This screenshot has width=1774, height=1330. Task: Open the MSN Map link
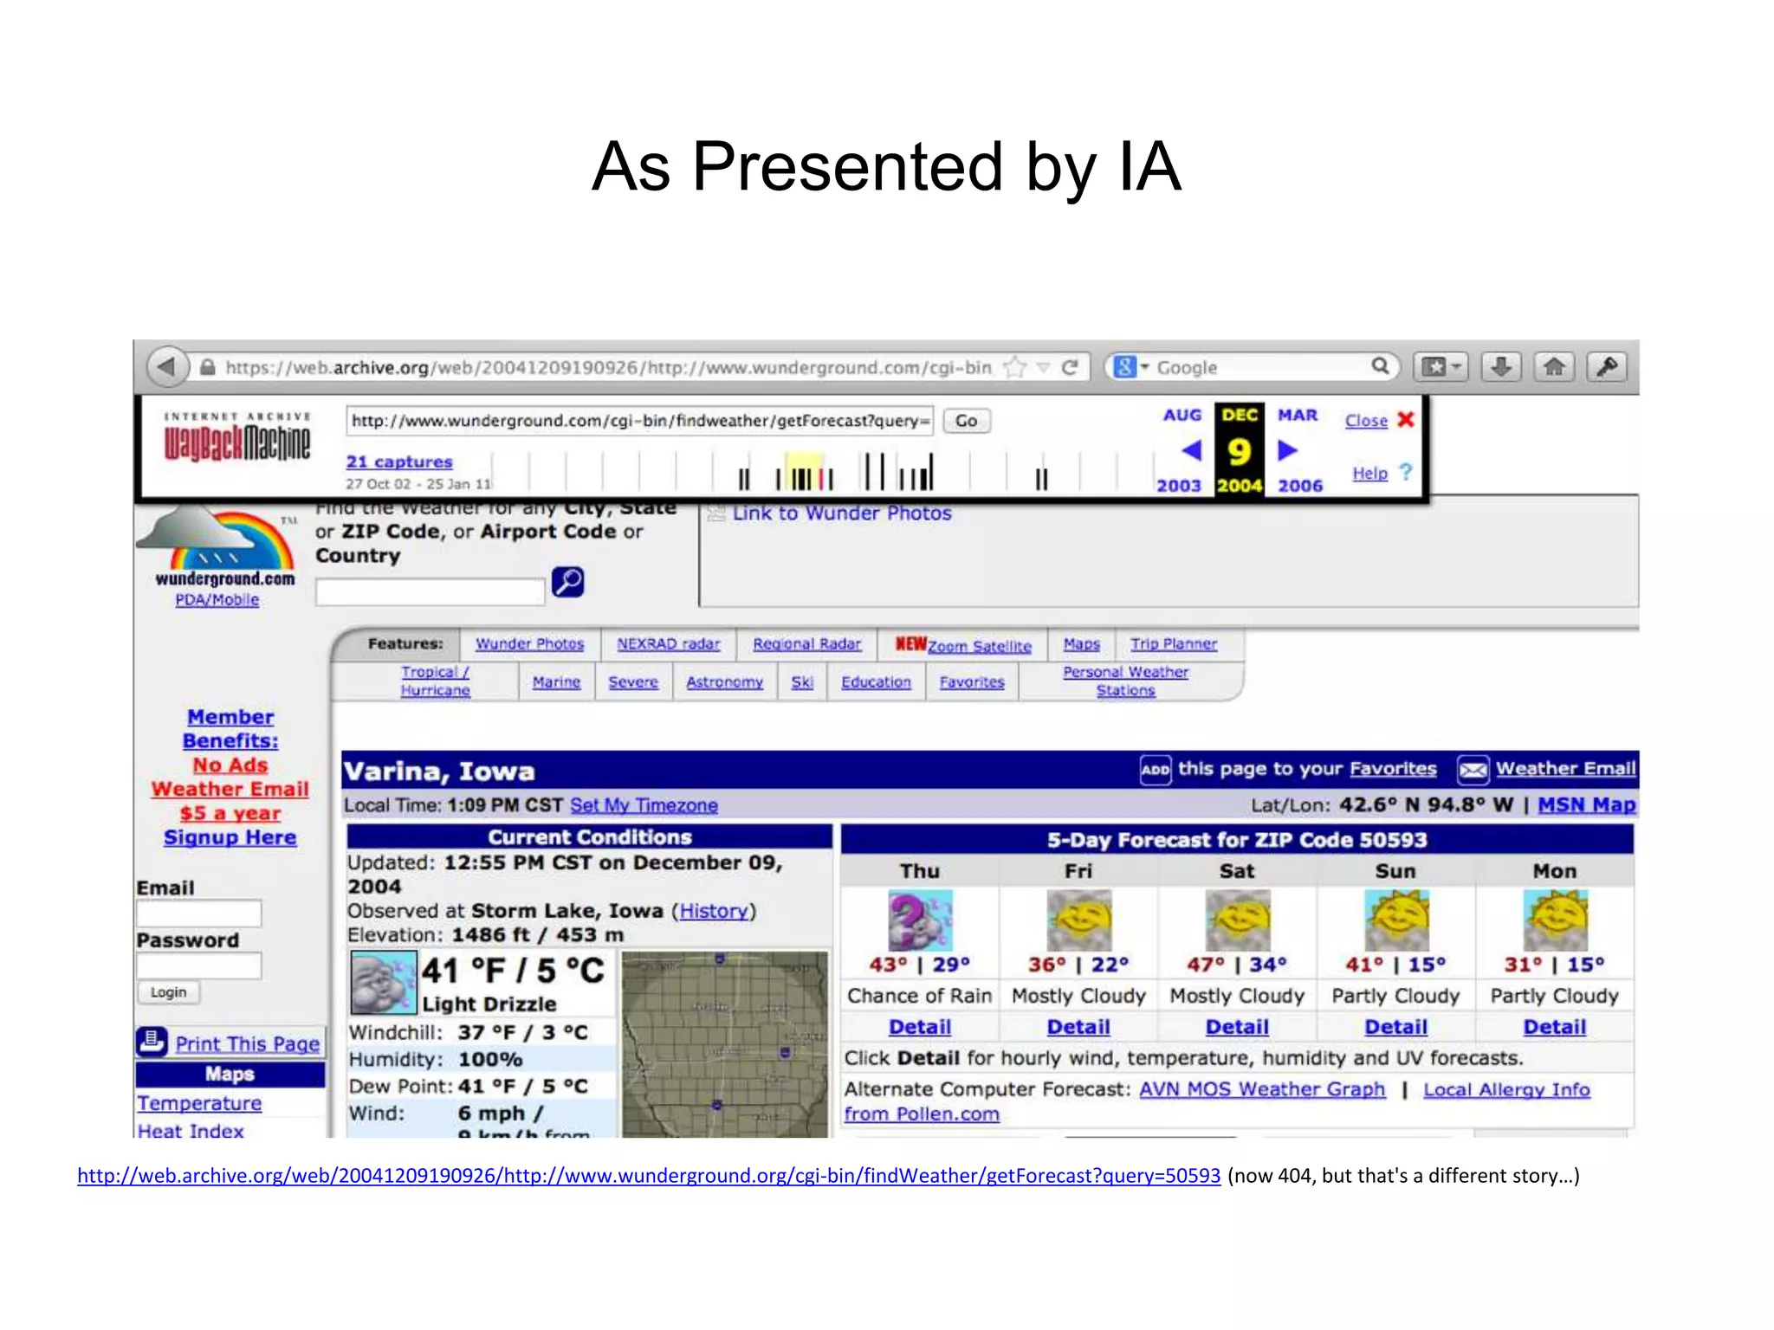coord(1587,805)
